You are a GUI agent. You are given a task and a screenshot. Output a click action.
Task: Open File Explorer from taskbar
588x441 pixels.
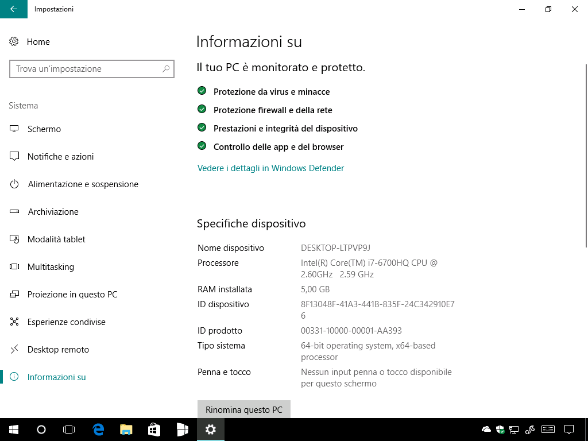126,430
